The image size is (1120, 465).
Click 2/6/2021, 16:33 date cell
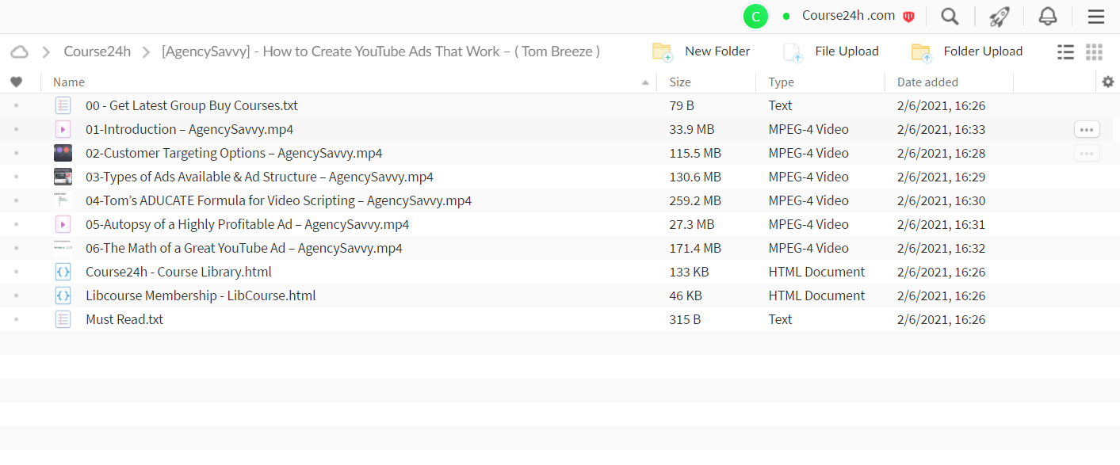pyautogui.click(x=942, y=129)
